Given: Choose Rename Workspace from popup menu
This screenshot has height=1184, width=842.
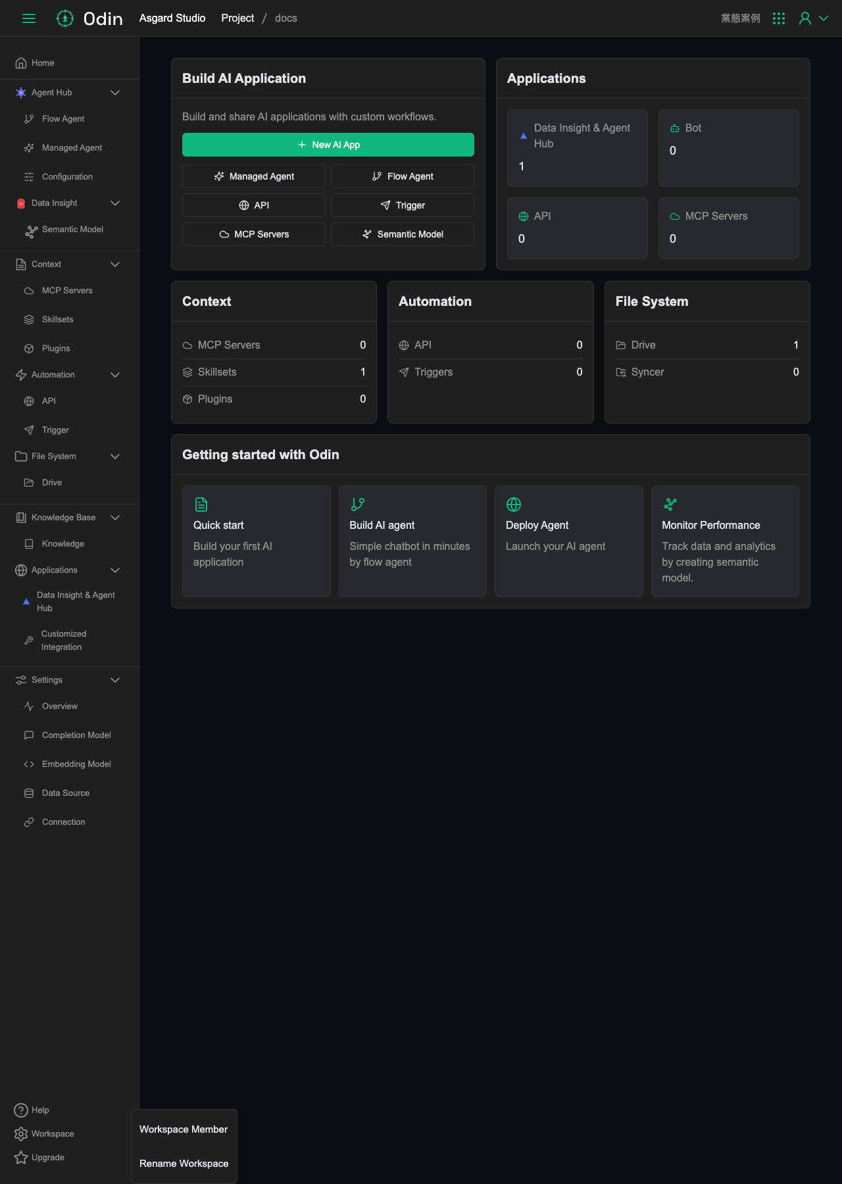Looking at the screenshot, I should (184, 1164).
